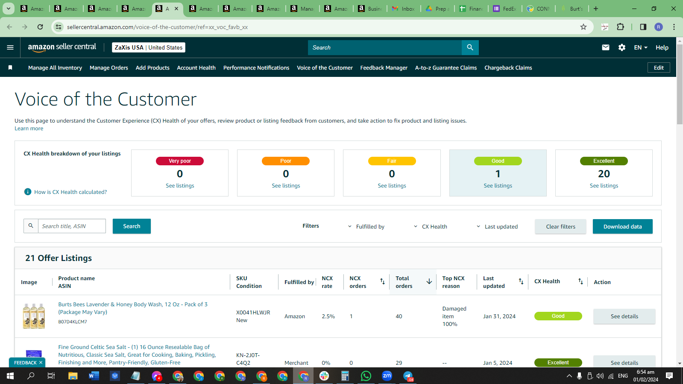
Task: Open Calculator from the taskbar
Action: point(345,376)
